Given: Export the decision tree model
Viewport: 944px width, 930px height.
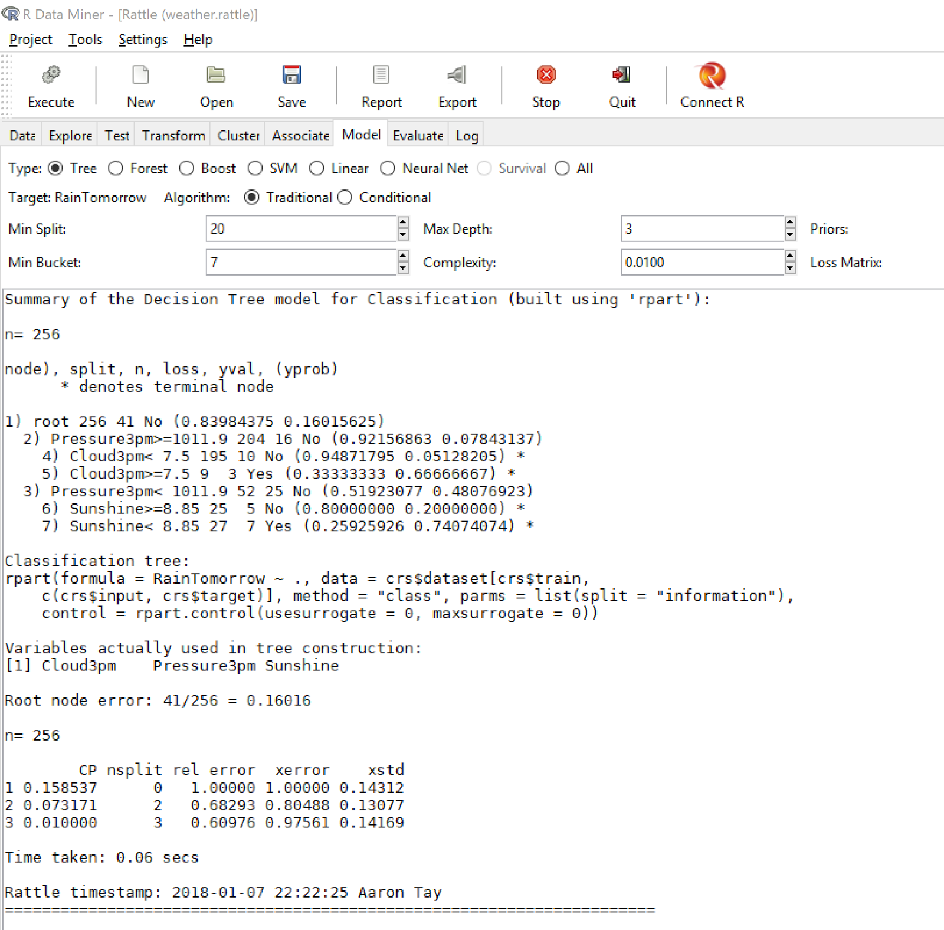Looking at the screenshot, I should click(457, 86).
